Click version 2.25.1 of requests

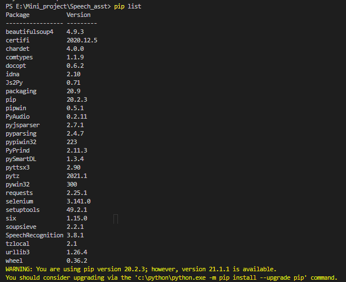pos(77,193)
